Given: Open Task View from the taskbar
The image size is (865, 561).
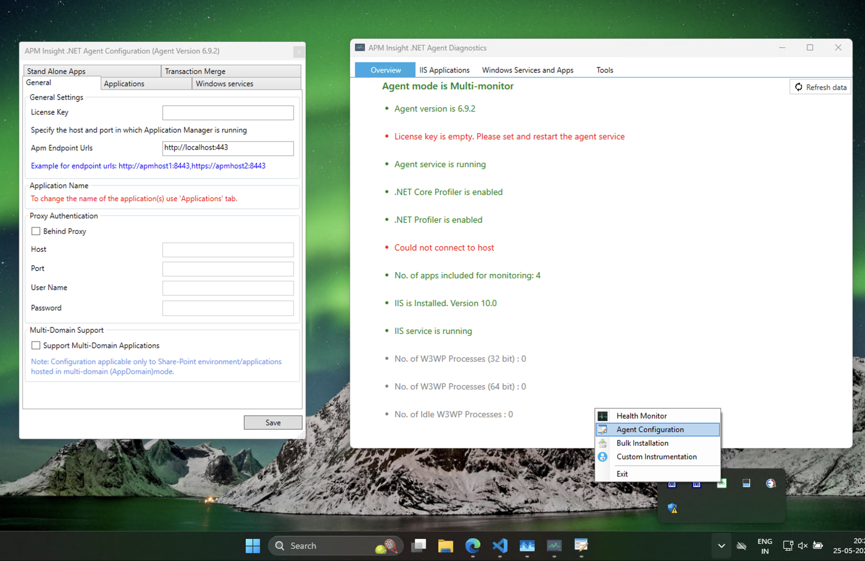Looking at the screenshot, I should [418, 546].
